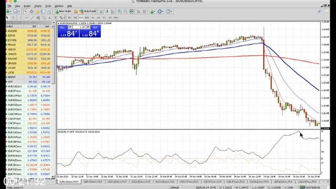Open the Periods clock icon
The width and height of the screenshot is (336, 189).
[x=160, y=12]
